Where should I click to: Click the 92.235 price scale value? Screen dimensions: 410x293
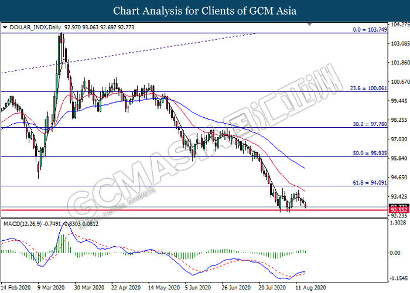click(399, 216)
